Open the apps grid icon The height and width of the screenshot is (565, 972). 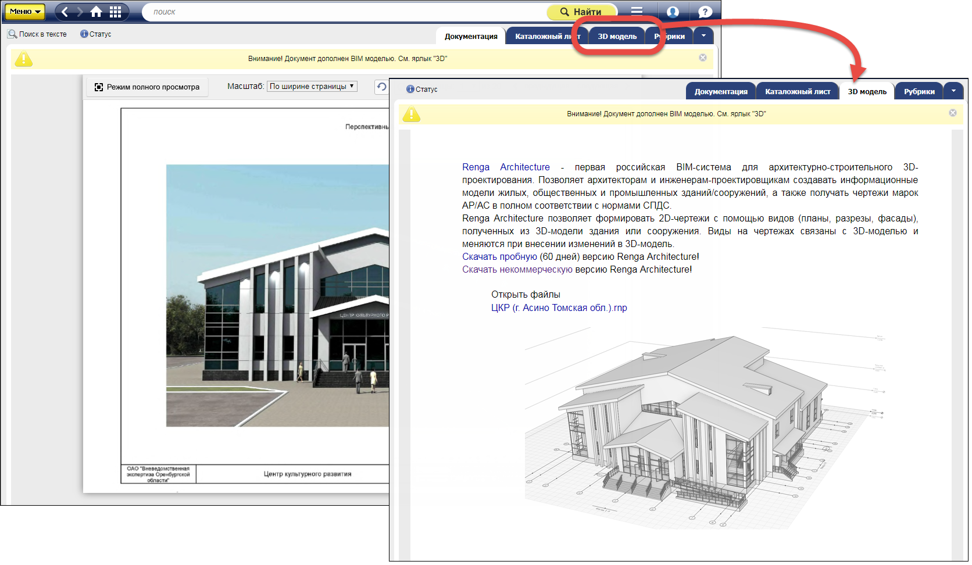coord(116,12)
